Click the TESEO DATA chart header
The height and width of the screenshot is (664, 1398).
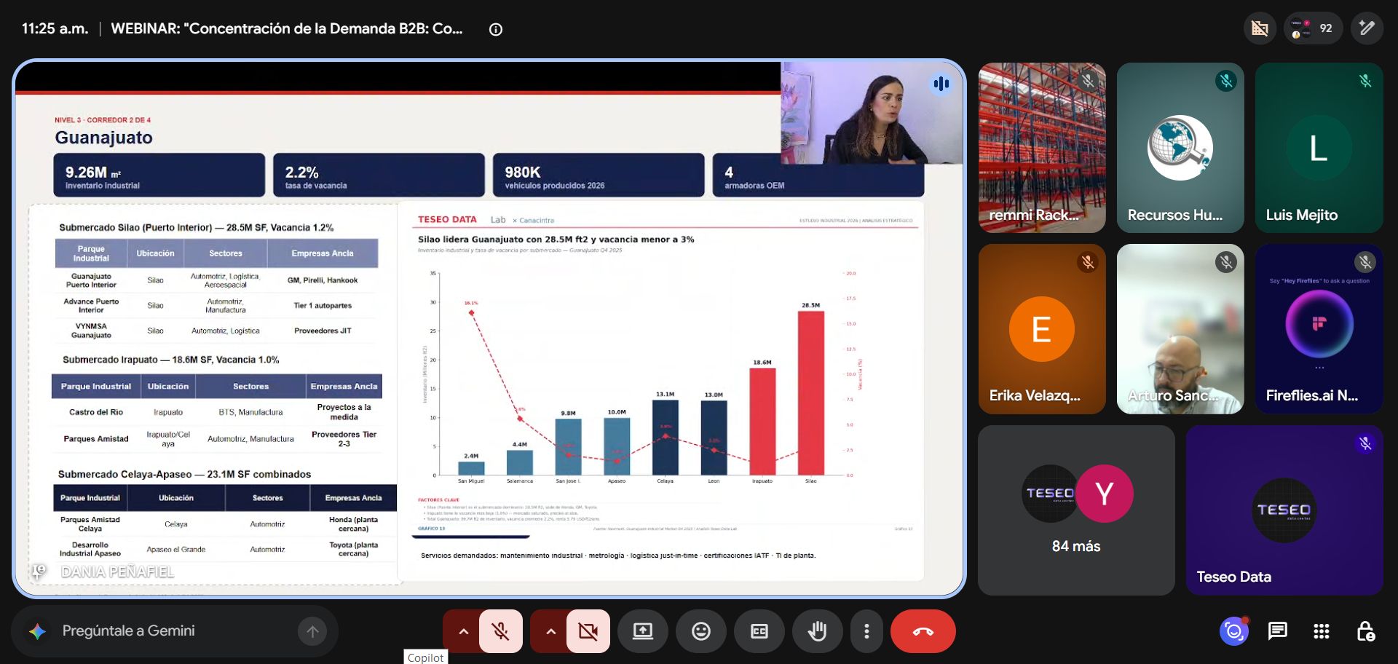coord(447,219)
